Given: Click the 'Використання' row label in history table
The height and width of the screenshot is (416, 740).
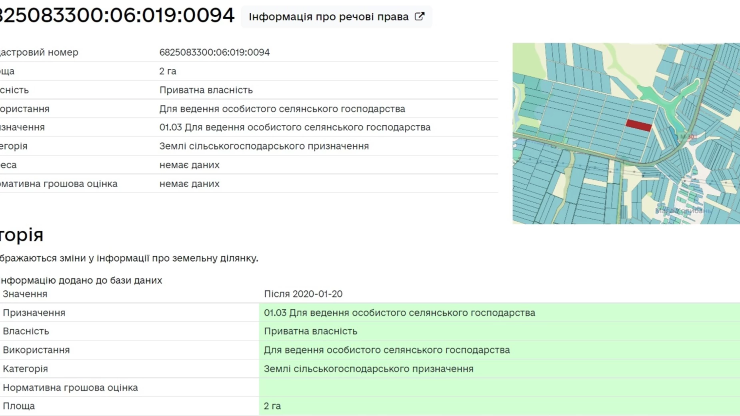Looking at the screenshot, I should click(x=36, y=350).
